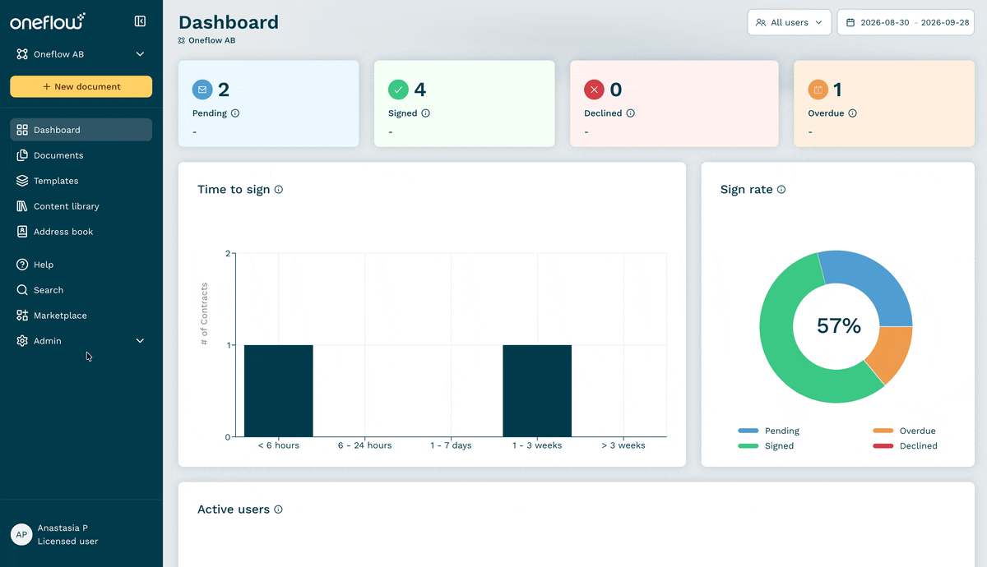Click the '6 - 24 hours' axis label
This screenshot has height=567, width=987.
click(364, 445)
